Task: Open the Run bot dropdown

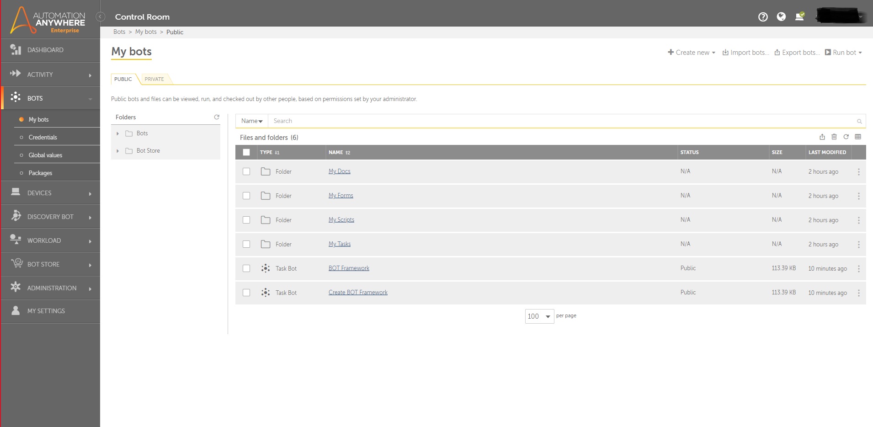Action: point(843,53)
